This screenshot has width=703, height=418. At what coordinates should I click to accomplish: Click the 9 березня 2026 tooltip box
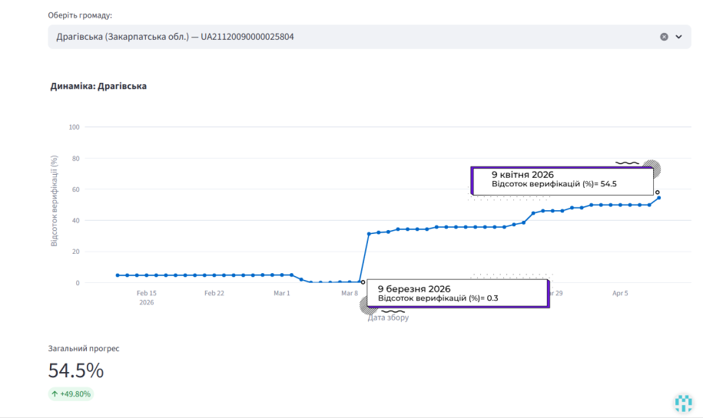point(458,293)
